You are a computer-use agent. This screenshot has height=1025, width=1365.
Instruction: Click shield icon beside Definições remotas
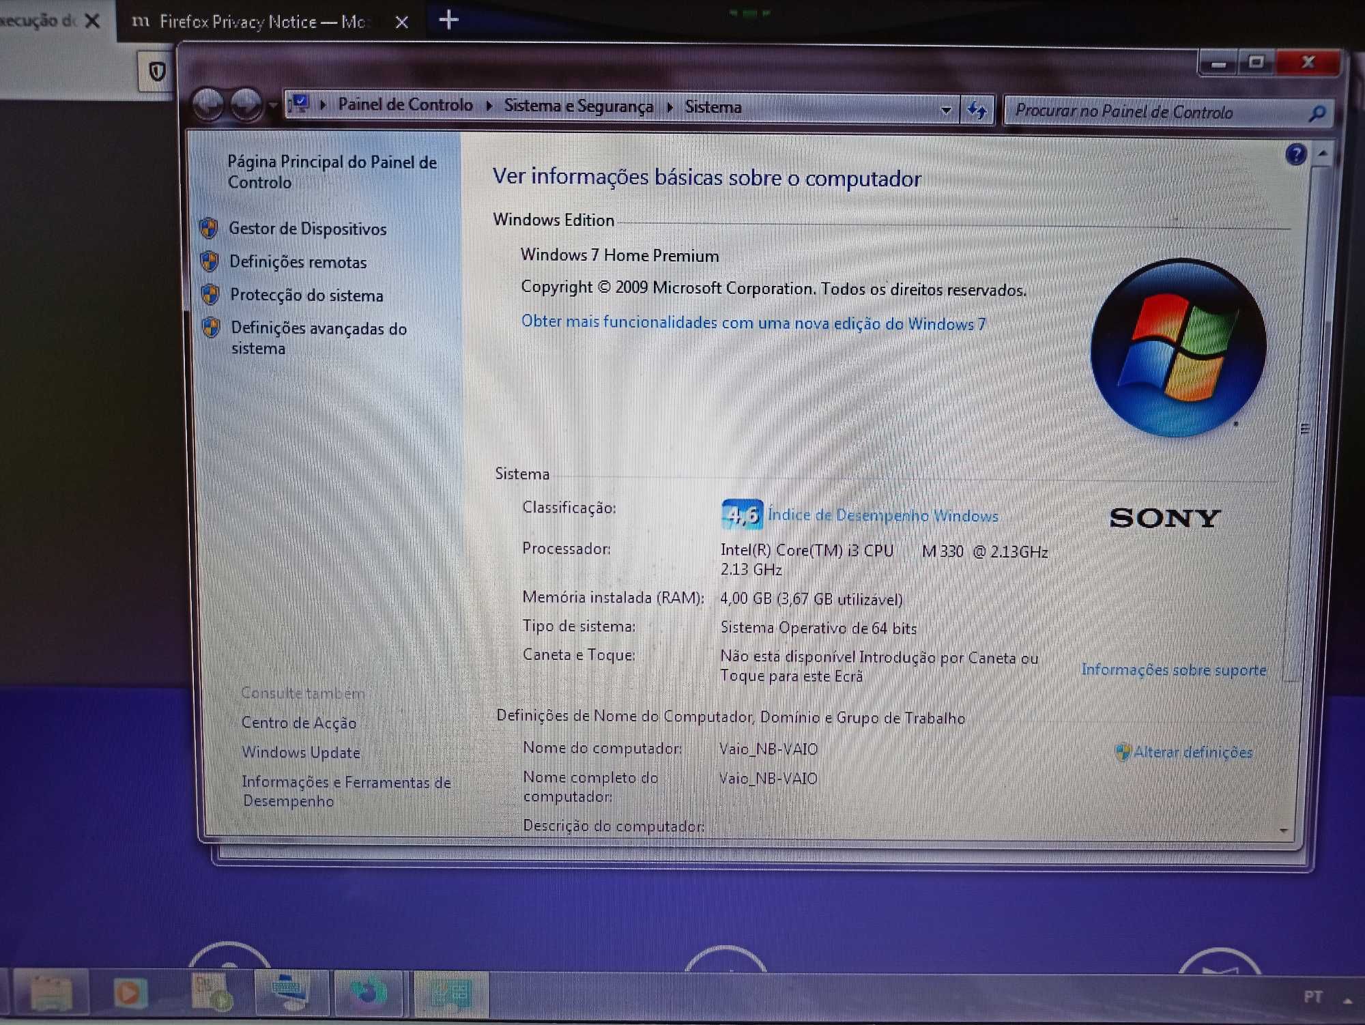tap(210, 261)
